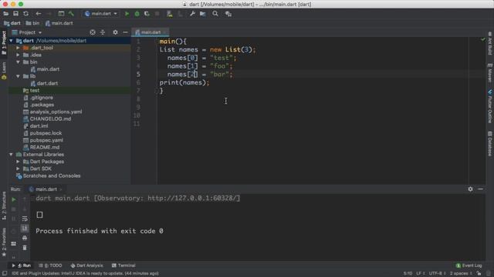Build project with the green hammer icon
This screenshot has width=494, height=277.
pos(71,14)
